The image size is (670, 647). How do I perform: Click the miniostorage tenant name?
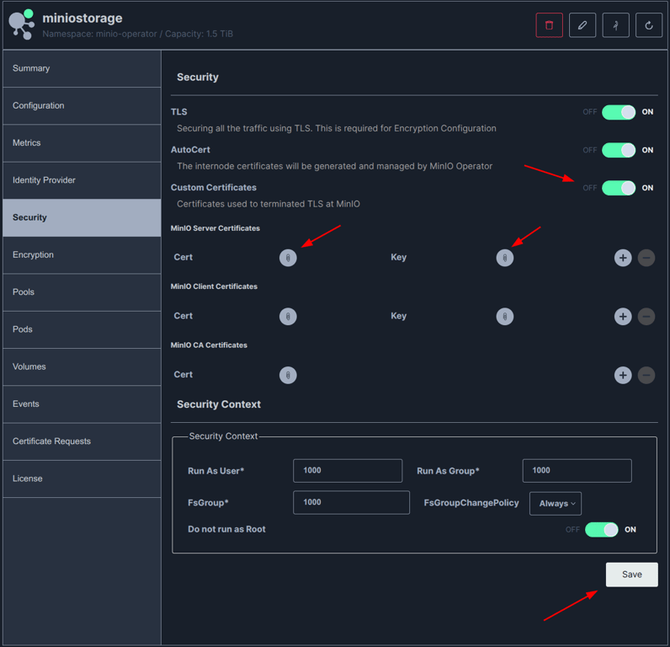pos(82,18)
